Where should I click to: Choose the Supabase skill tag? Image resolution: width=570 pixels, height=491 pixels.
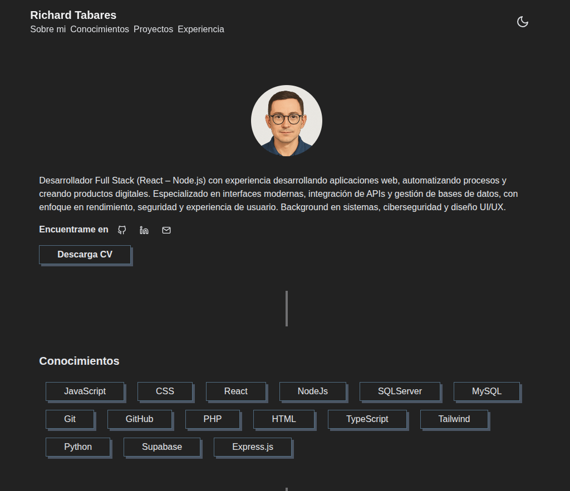click(x=162, y=447)
